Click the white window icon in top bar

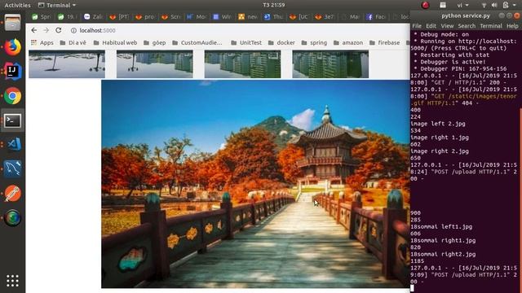443,5
